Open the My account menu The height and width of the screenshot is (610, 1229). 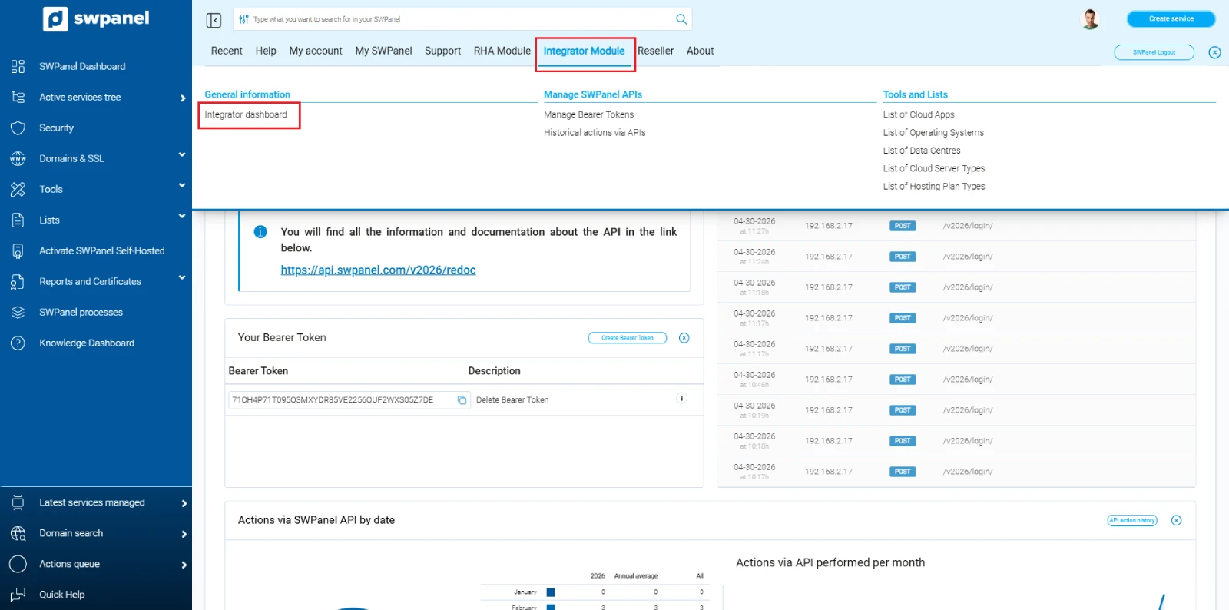(x=316, y=51)
